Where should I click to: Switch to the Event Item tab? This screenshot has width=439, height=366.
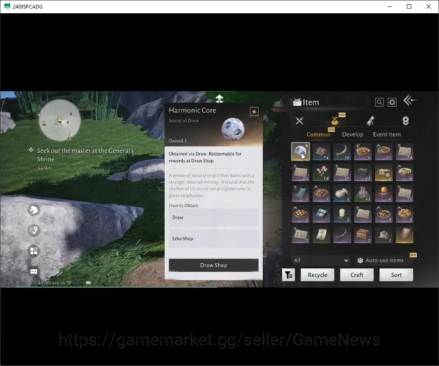coord(387,134)
